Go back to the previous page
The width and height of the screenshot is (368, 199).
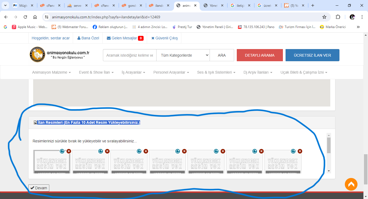pos(6,17)
